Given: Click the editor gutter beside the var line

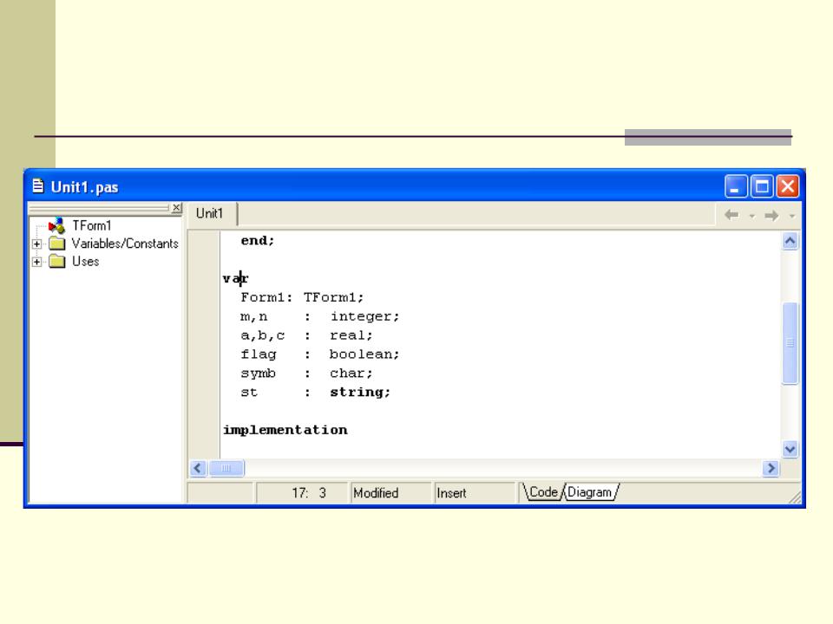Looking at the screenshot, I should tap(205, 278).
